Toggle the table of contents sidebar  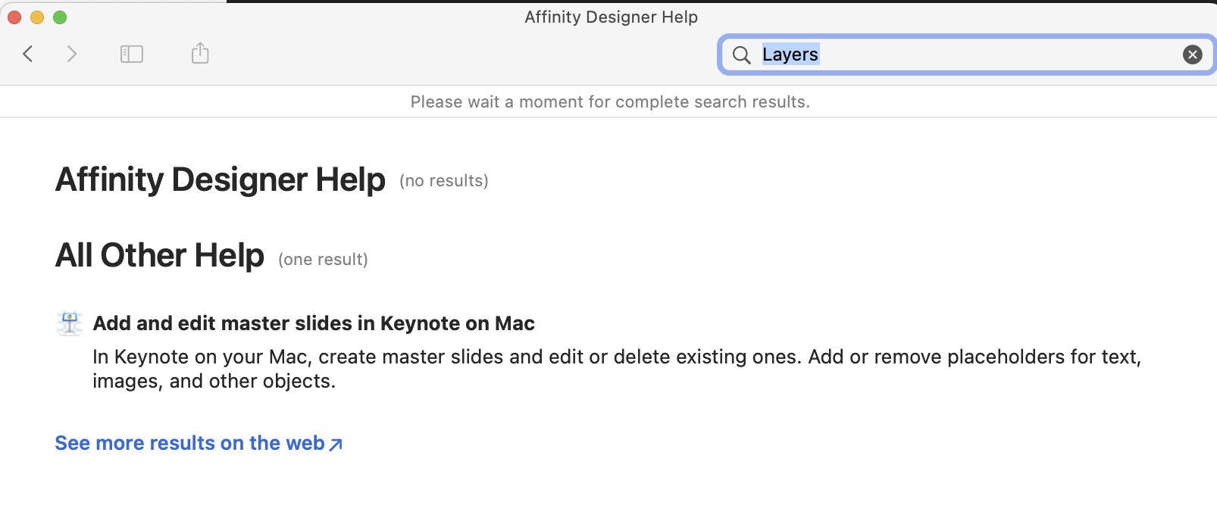click(x=132, y=54)
